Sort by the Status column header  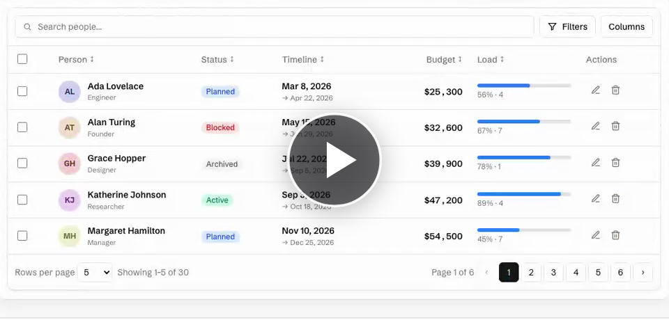[217, 60]
